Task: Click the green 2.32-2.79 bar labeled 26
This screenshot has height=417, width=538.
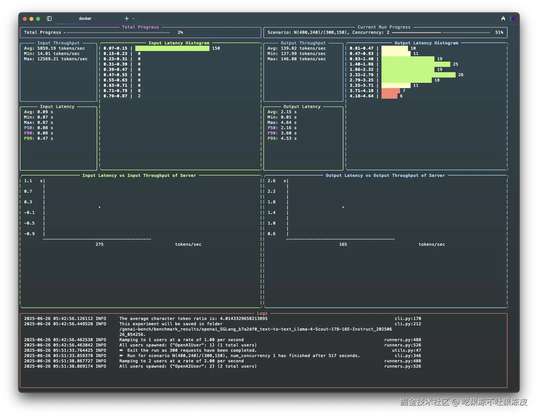Action: (419, 75)
